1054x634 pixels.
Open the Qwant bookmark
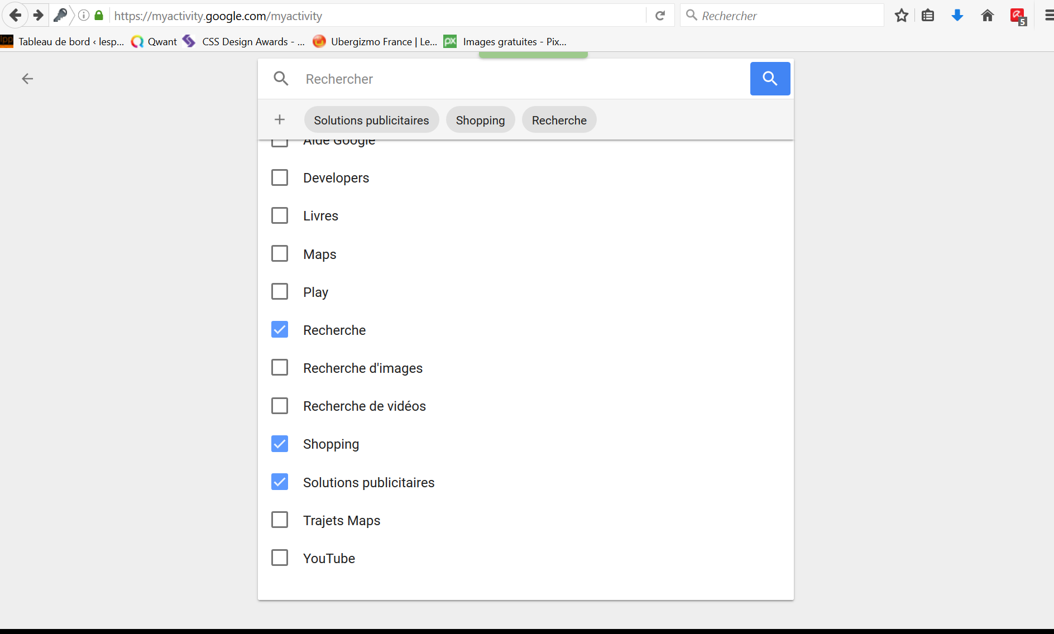155,42
